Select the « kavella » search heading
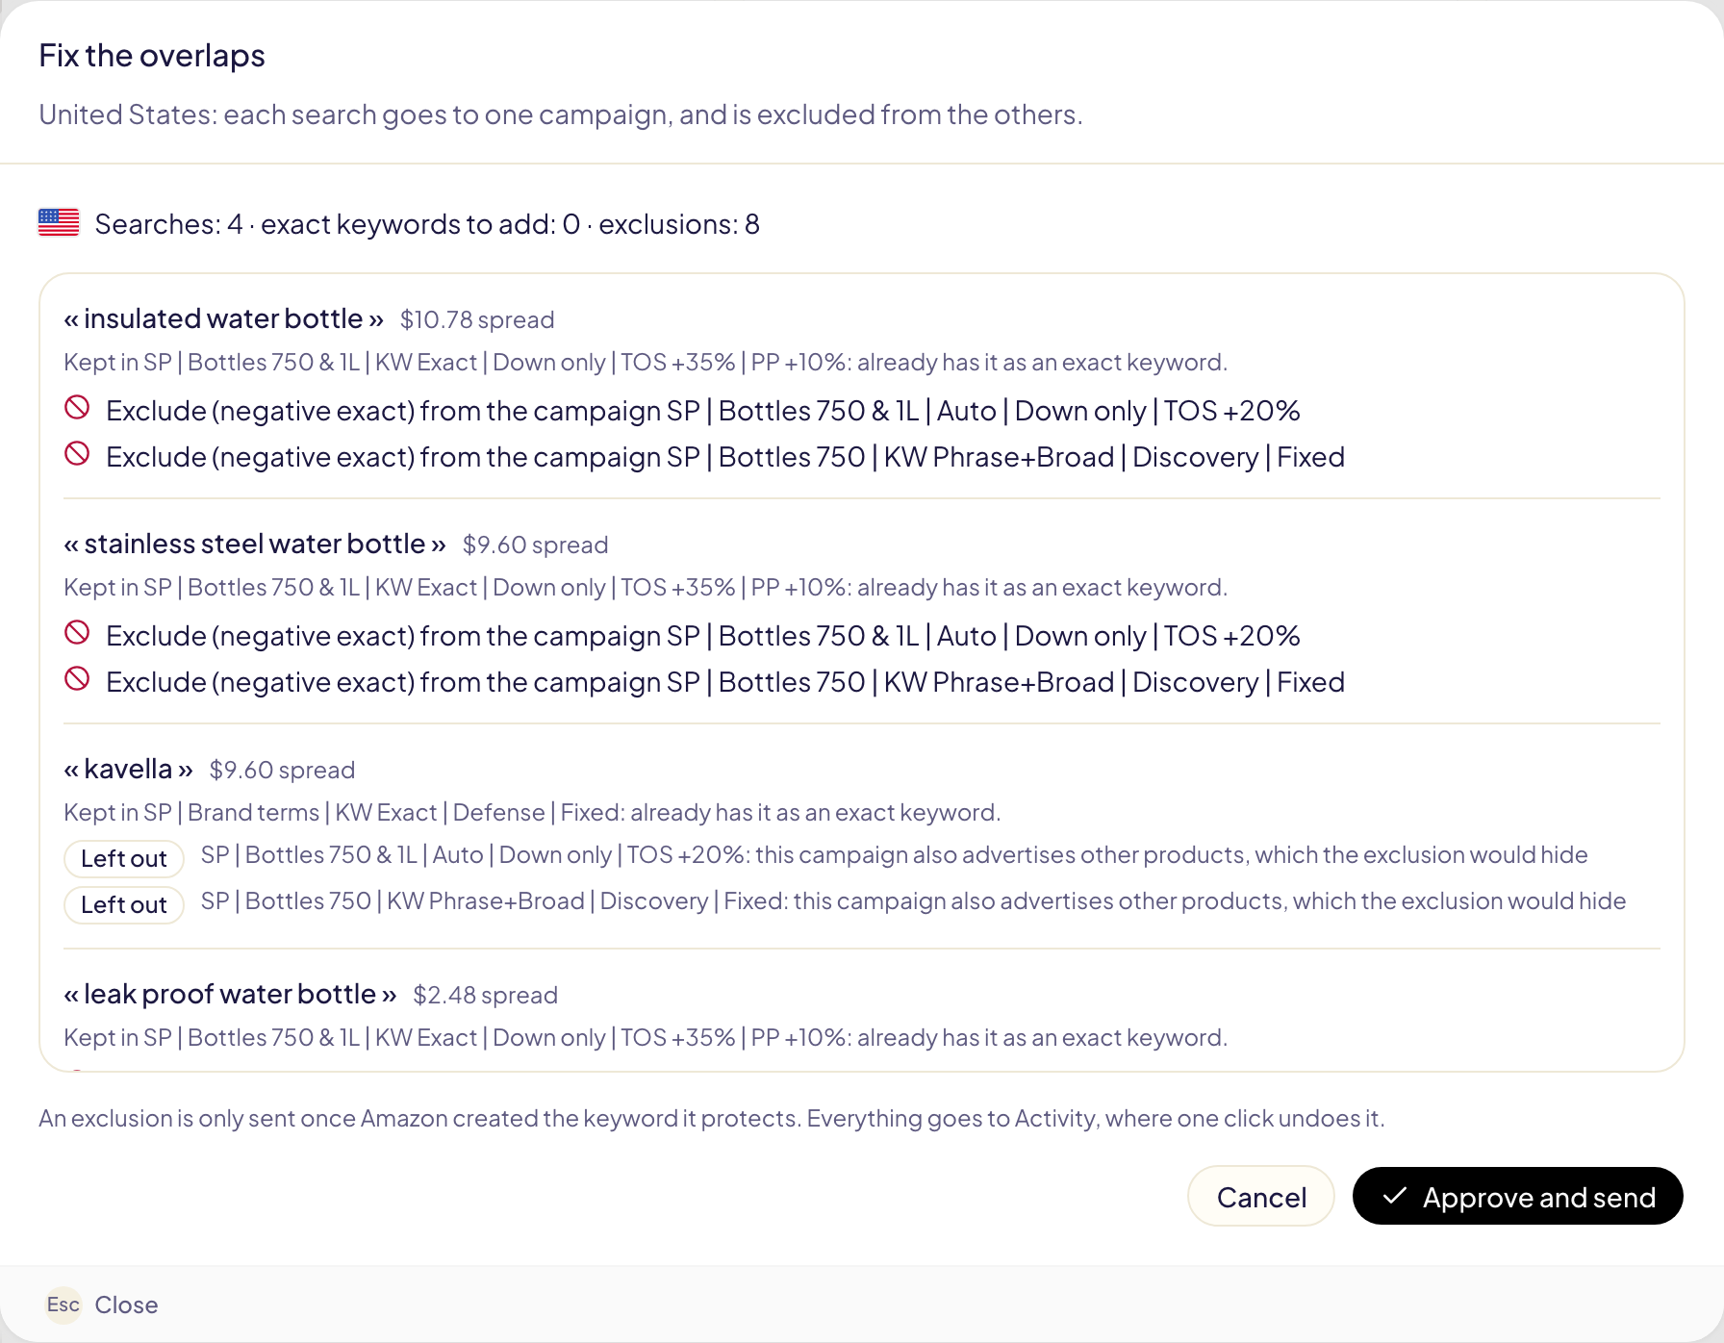 [129, 769]
